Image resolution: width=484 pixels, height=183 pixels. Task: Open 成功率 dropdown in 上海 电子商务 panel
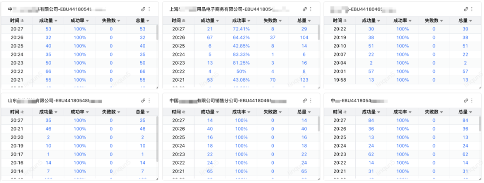click(x=249, y=21)
